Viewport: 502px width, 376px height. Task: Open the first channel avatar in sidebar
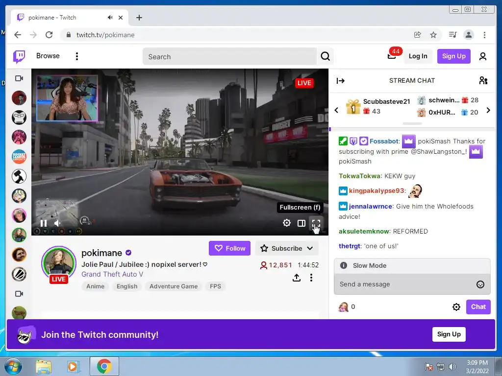point(19,98)
